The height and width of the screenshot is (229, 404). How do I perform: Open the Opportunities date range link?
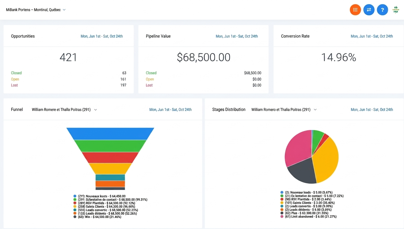click(102, 36)
